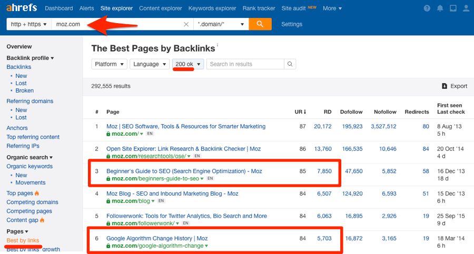Screen dimensions: 474x254
Task: Open Settings next to the search bar
Action: [292, 24]
